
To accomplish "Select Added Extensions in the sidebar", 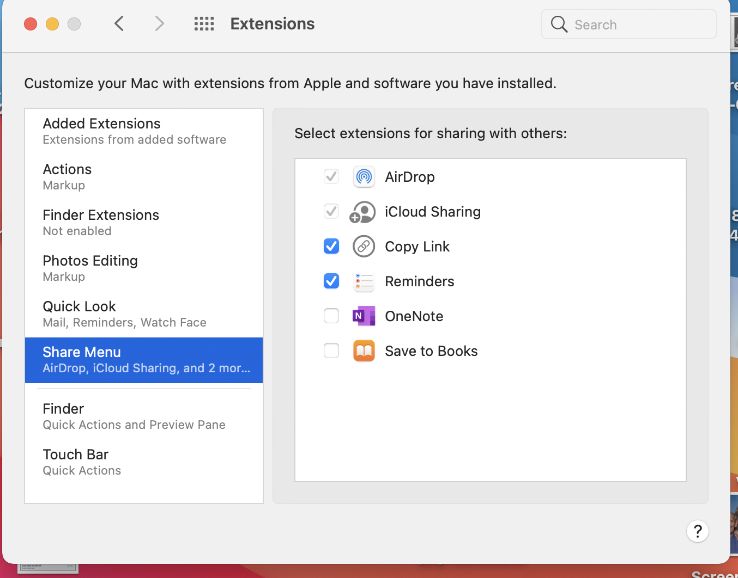I will pos(144,131).
